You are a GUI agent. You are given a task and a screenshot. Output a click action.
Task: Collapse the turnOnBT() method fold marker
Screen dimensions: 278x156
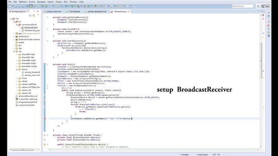(x=47, y=29)
